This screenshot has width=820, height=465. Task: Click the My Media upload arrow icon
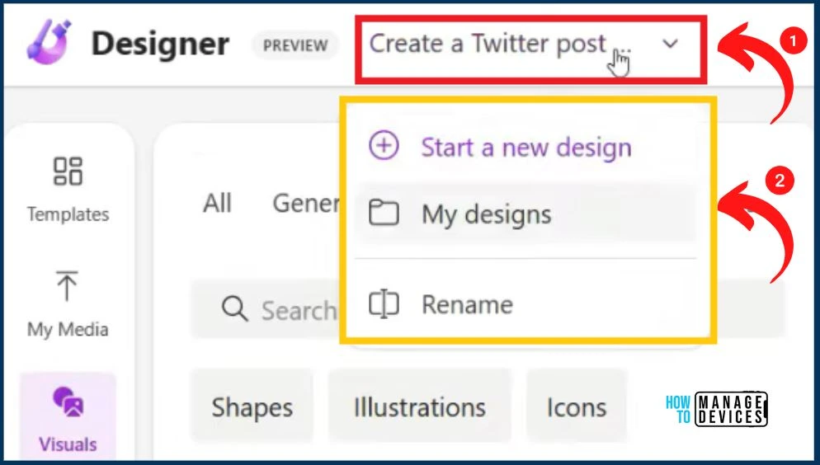[67, 286]
